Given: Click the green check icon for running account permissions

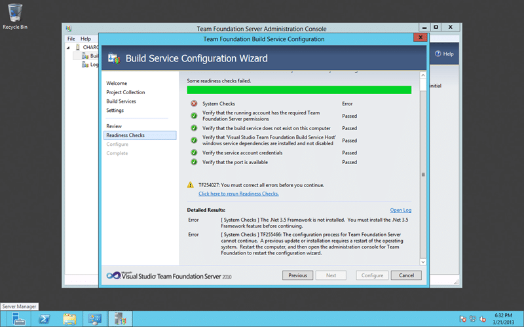Looking at the screenshot, I should click(194, 116).
